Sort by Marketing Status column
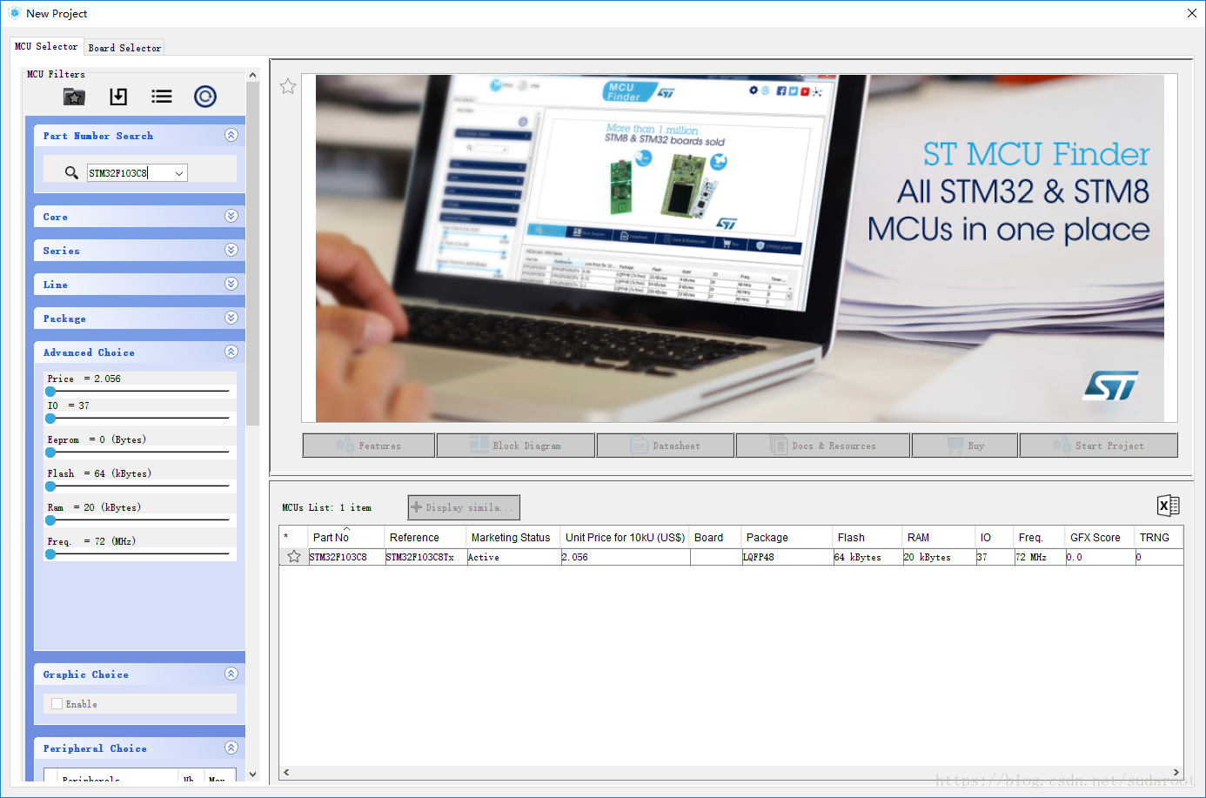1206x798 pixels. tap(513, 538)
